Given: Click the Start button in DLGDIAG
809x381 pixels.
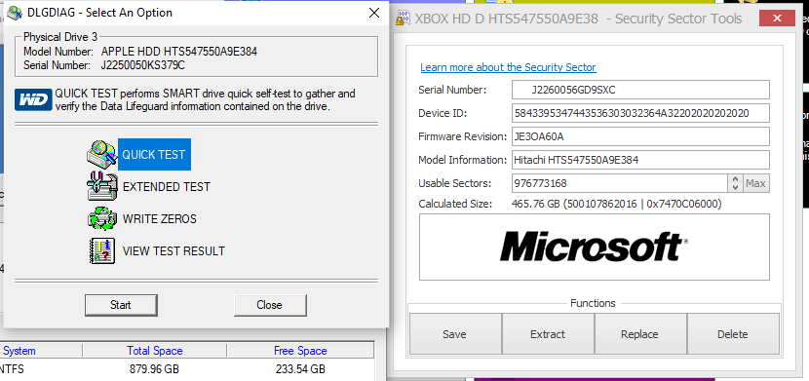Looking at the screenshot, I should pos(121,305).
